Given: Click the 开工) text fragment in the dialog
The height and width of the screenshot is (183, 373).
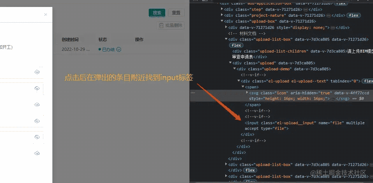Looking at the screenshot, I should [6, 47].
